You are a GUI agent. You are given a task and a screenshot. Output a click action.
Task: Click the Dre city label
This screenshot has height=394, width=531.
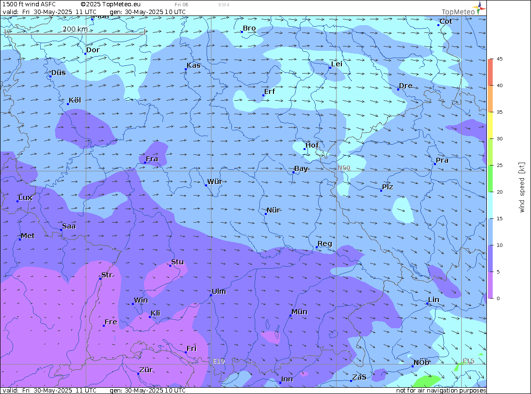[x=406, y=86]
